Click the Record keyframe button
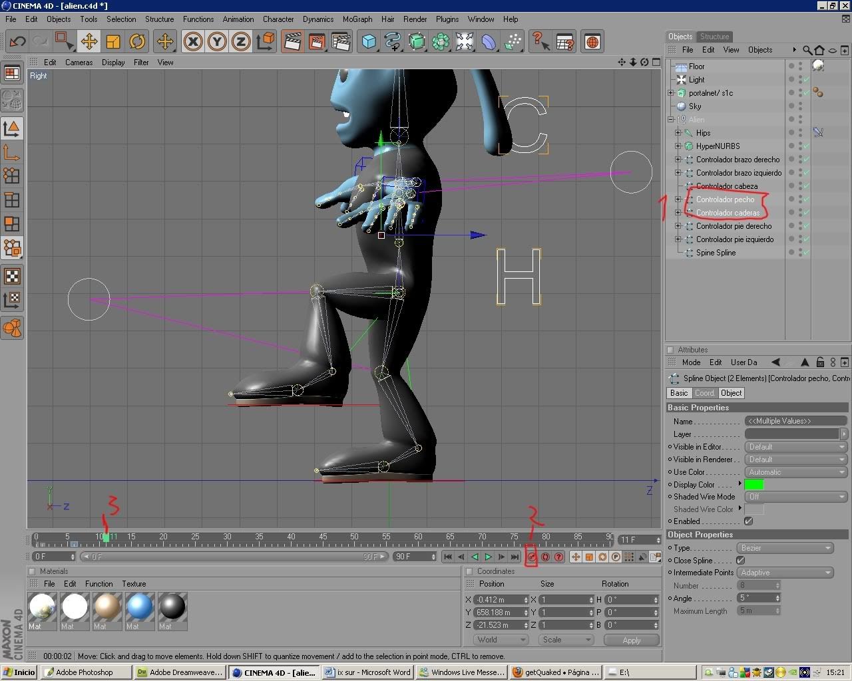The image size is (852, 681). 532,557
